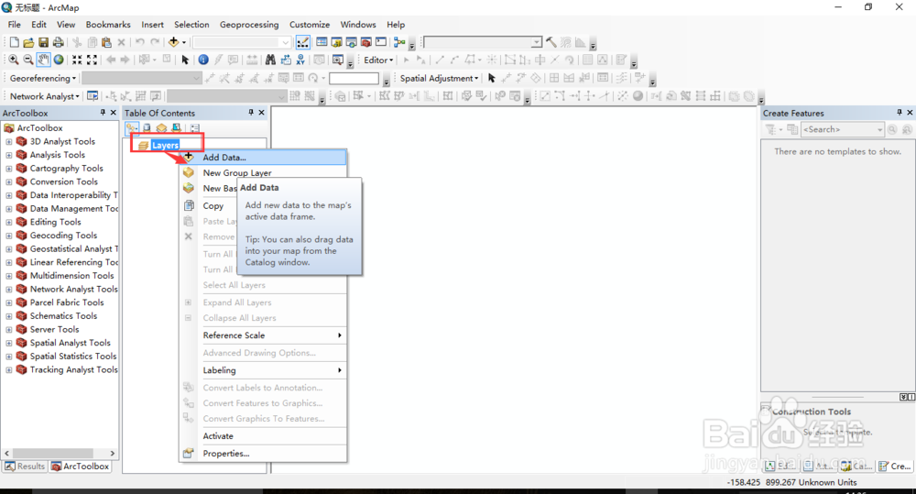The width and height of the screenshot is (916, 494).
Task: Expand 3D Analyst Tools toolbox
Action: pyautogui.click(x=9, y=141)
